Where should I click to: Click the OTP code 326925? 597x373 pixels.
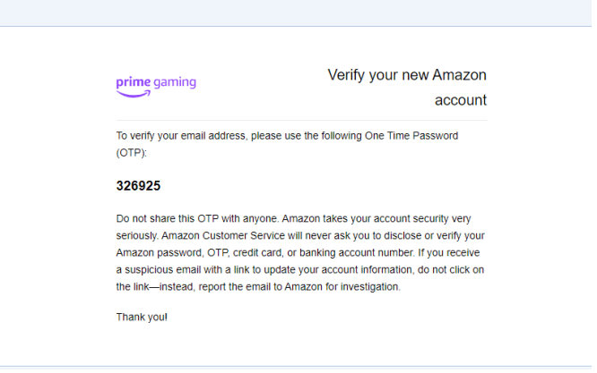138,186
